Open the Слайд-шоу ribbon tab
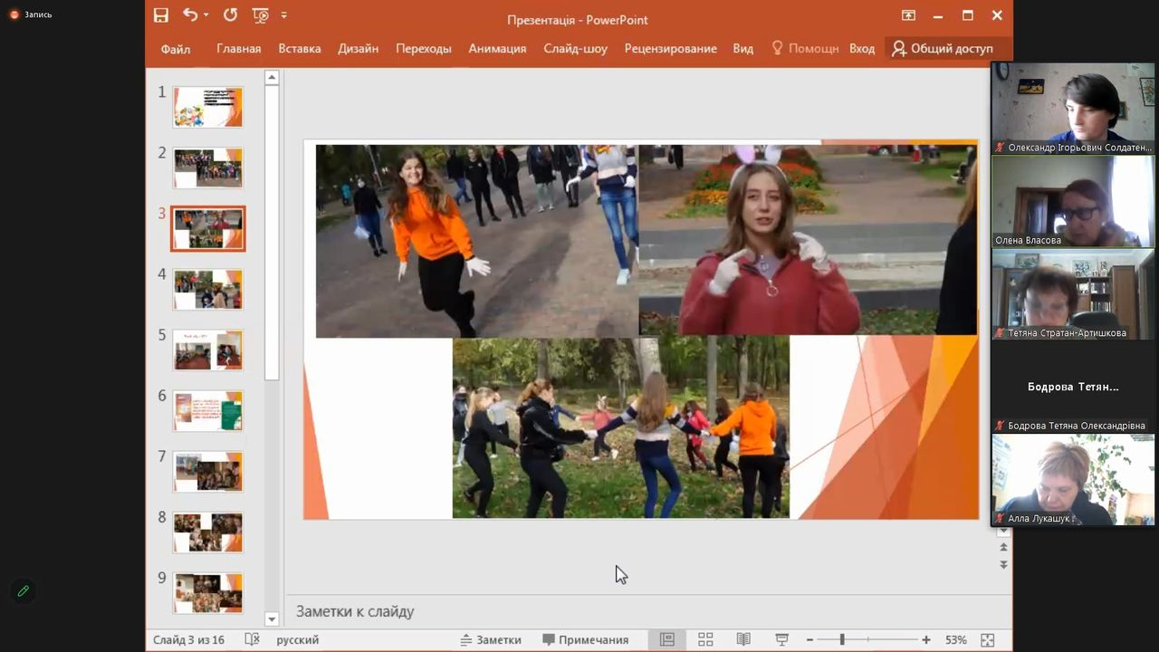 click(x=576, y=49)
